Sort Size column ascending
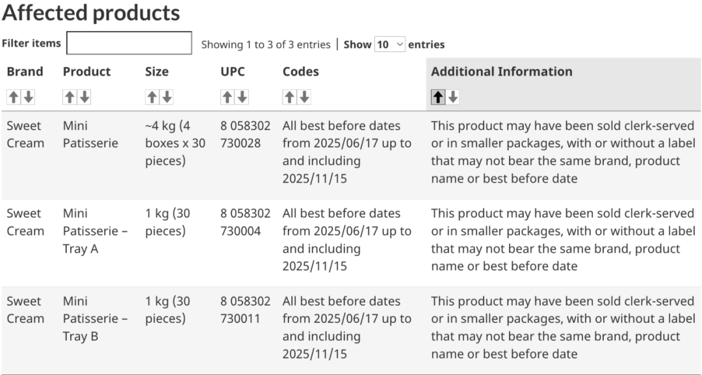The width and height of the screenshot is (702, 375). pos(151,97)
